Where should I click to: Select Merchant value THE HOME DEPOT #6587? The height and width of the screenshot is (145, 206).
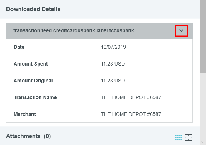pos(131,114)
